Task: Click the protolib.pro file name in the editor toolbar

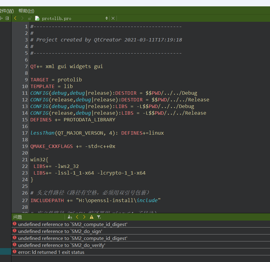Action: tap(56, 18)
